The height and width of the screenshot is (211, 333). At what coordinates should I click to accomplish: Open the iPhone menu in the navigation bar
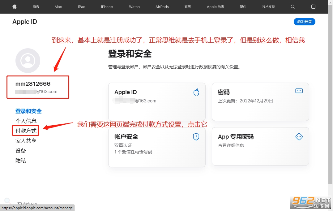click(107, 6)
